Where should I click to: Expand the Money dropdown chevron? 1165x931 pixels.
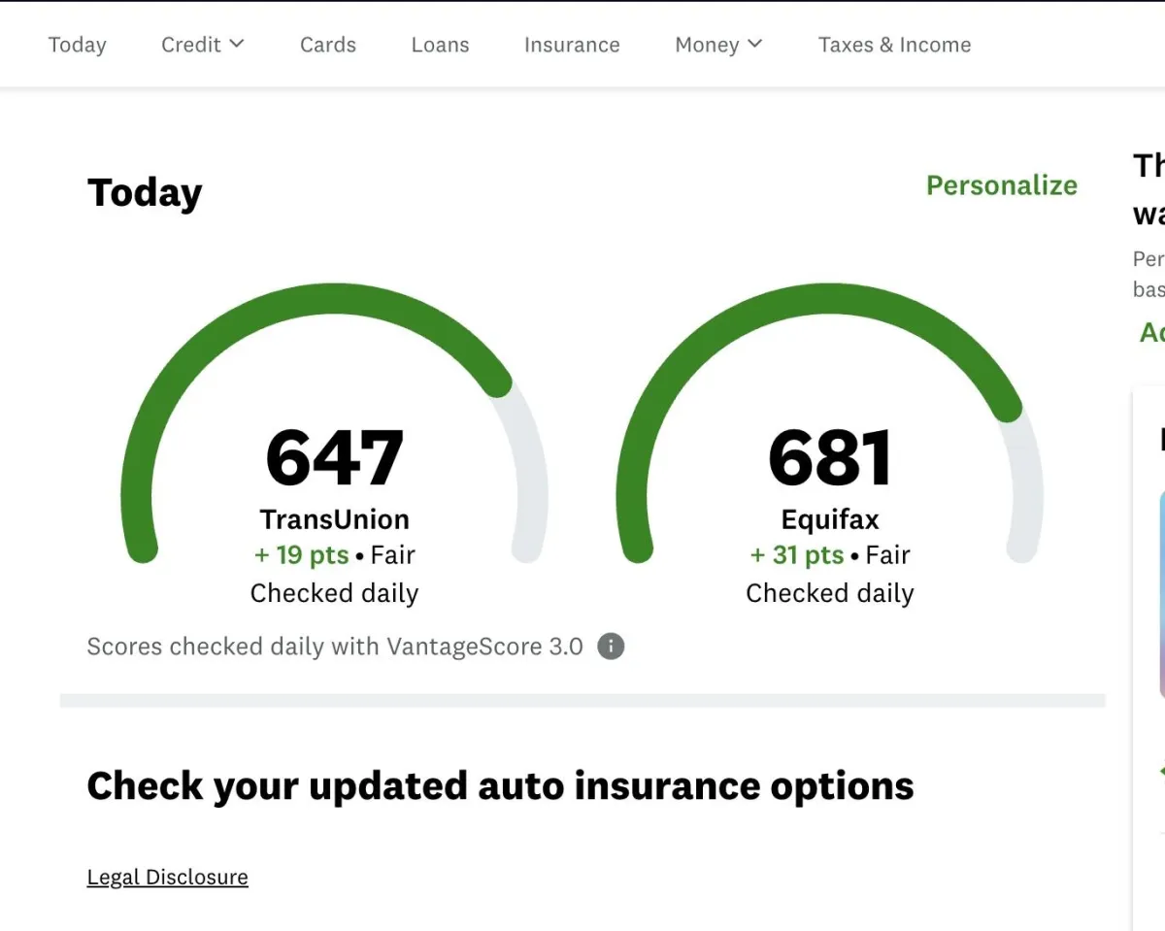click(754, 44)
